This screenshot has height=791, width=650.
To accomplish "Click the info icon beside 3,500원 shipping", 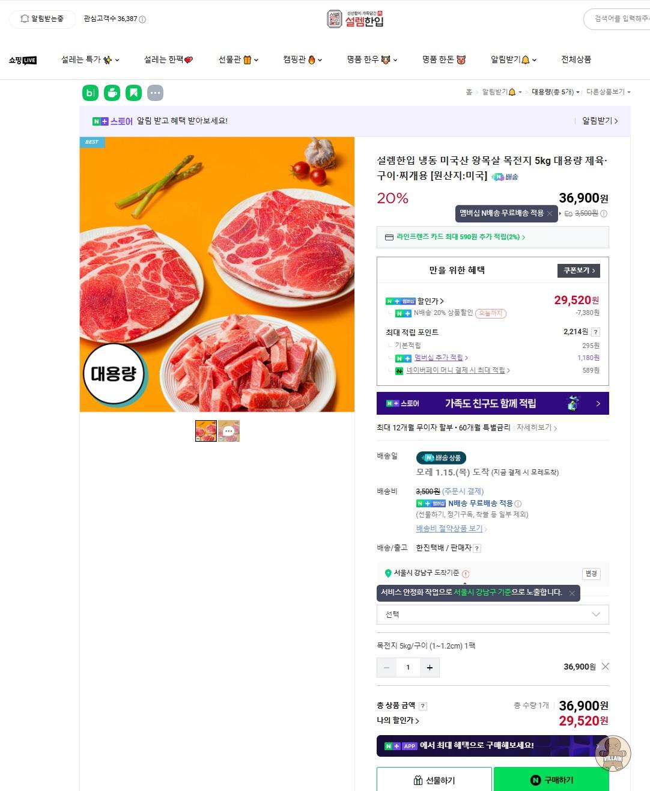I will 604,213.
